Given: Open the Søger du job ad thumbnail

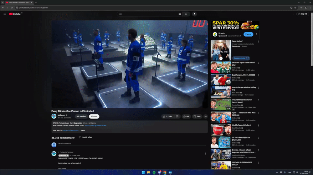Looking at the screenshot, I should point(221,50).
